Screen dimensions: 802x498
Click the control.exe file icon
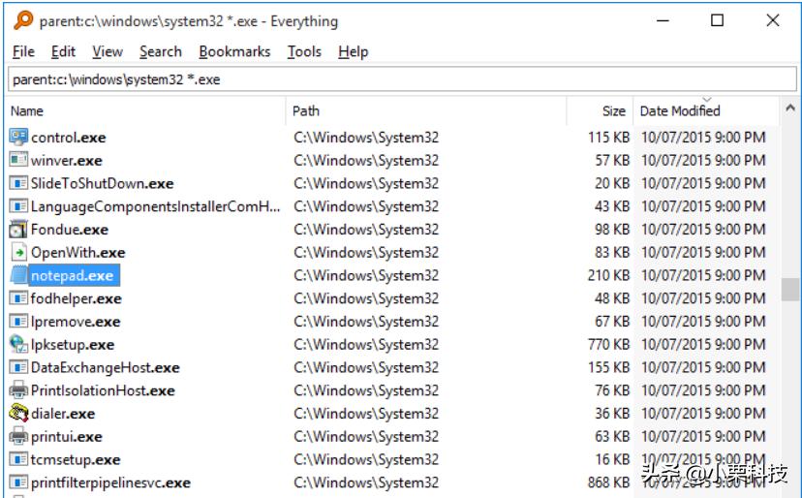18,138
